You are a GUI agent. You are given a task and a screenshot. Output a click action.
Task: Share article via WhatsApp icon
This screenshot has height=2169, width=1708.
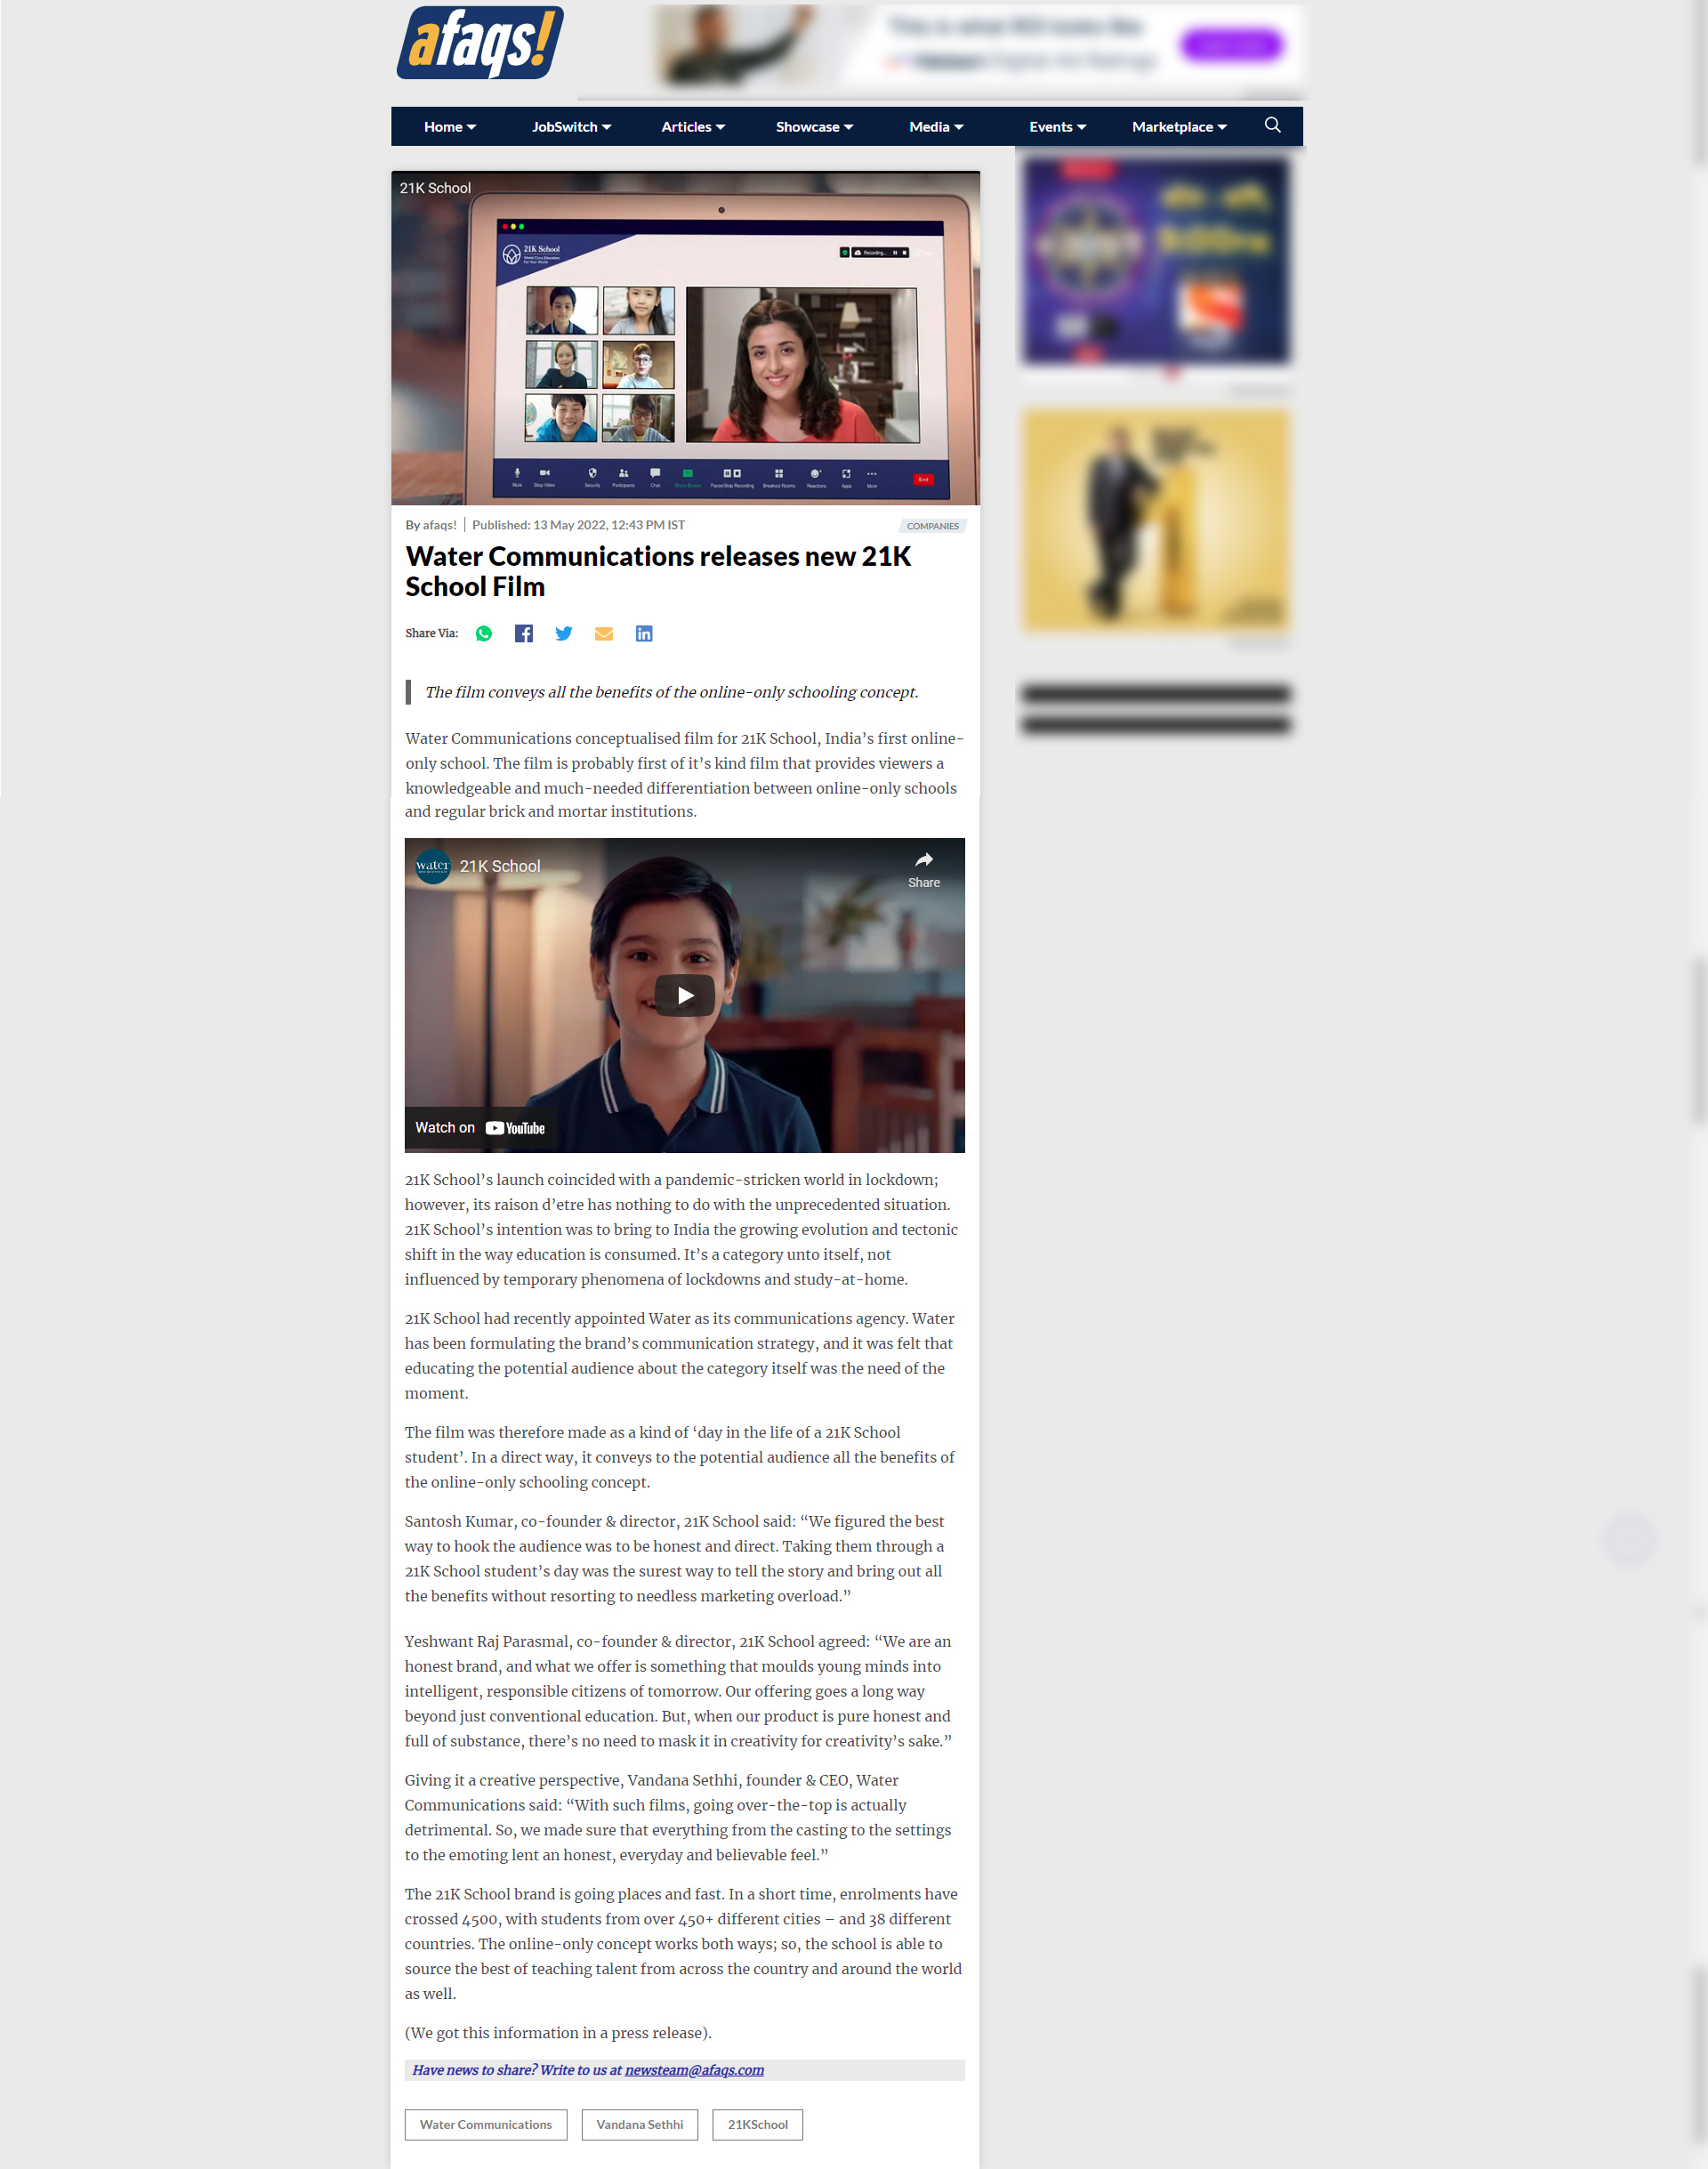tap(484, 633)
